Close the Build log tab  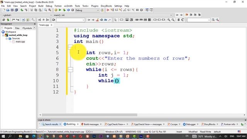coord(78,124)
